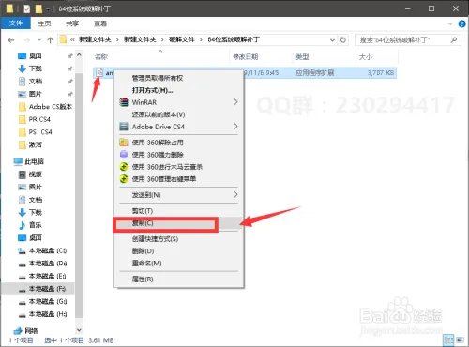Sort by the 名称 column header

(101, 56)
